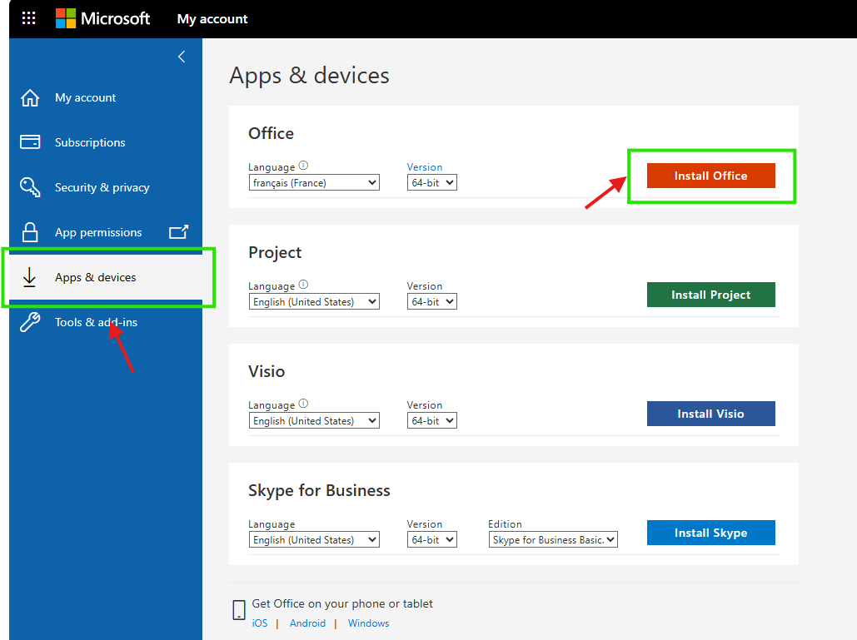
Task: Select Apps & devices in the sidebar
Action: point(106,277)
